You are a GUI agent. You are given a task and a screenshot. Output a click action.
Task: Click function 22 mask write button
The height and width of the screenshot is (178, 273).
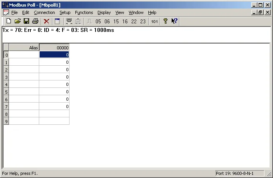tap(134, 21)
